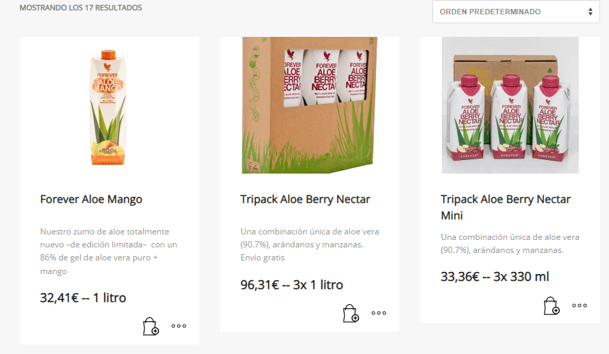Open the Forever Aloe Mango product title
Image resolution: width=609 pixels, height=354 pixels.
[x=91, y=199]
